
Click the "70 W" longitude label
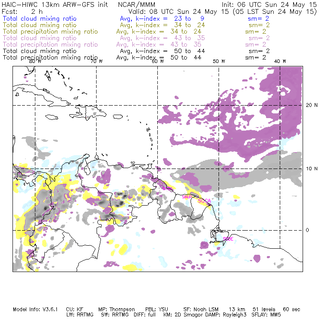tap(97, 61)
